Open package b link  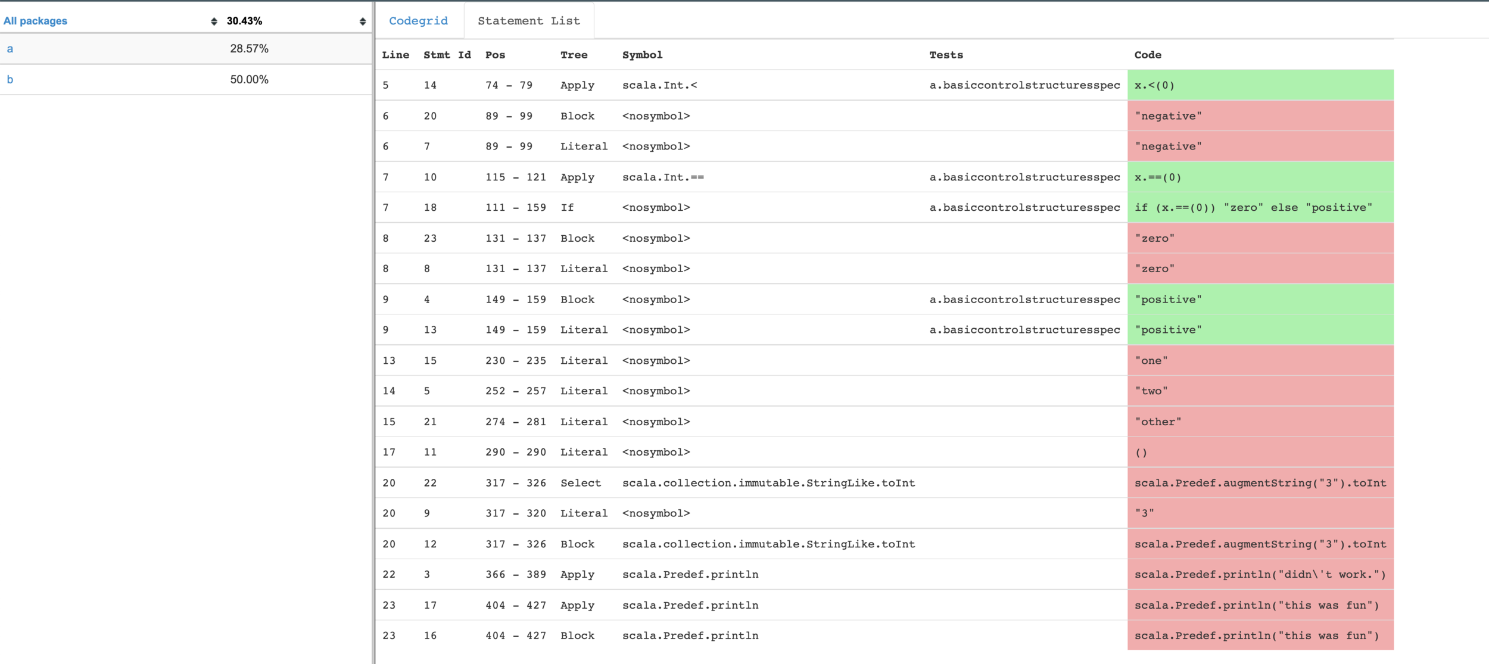pyautogui.click(x=10, y=80)
